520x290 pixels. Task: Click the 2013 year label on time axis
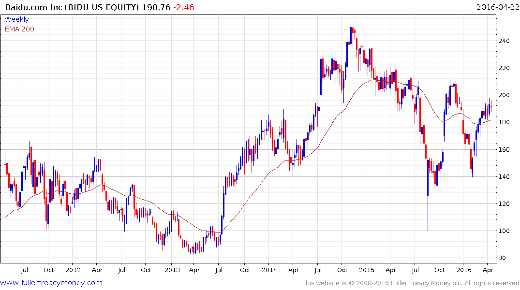[x=172, y=270]
